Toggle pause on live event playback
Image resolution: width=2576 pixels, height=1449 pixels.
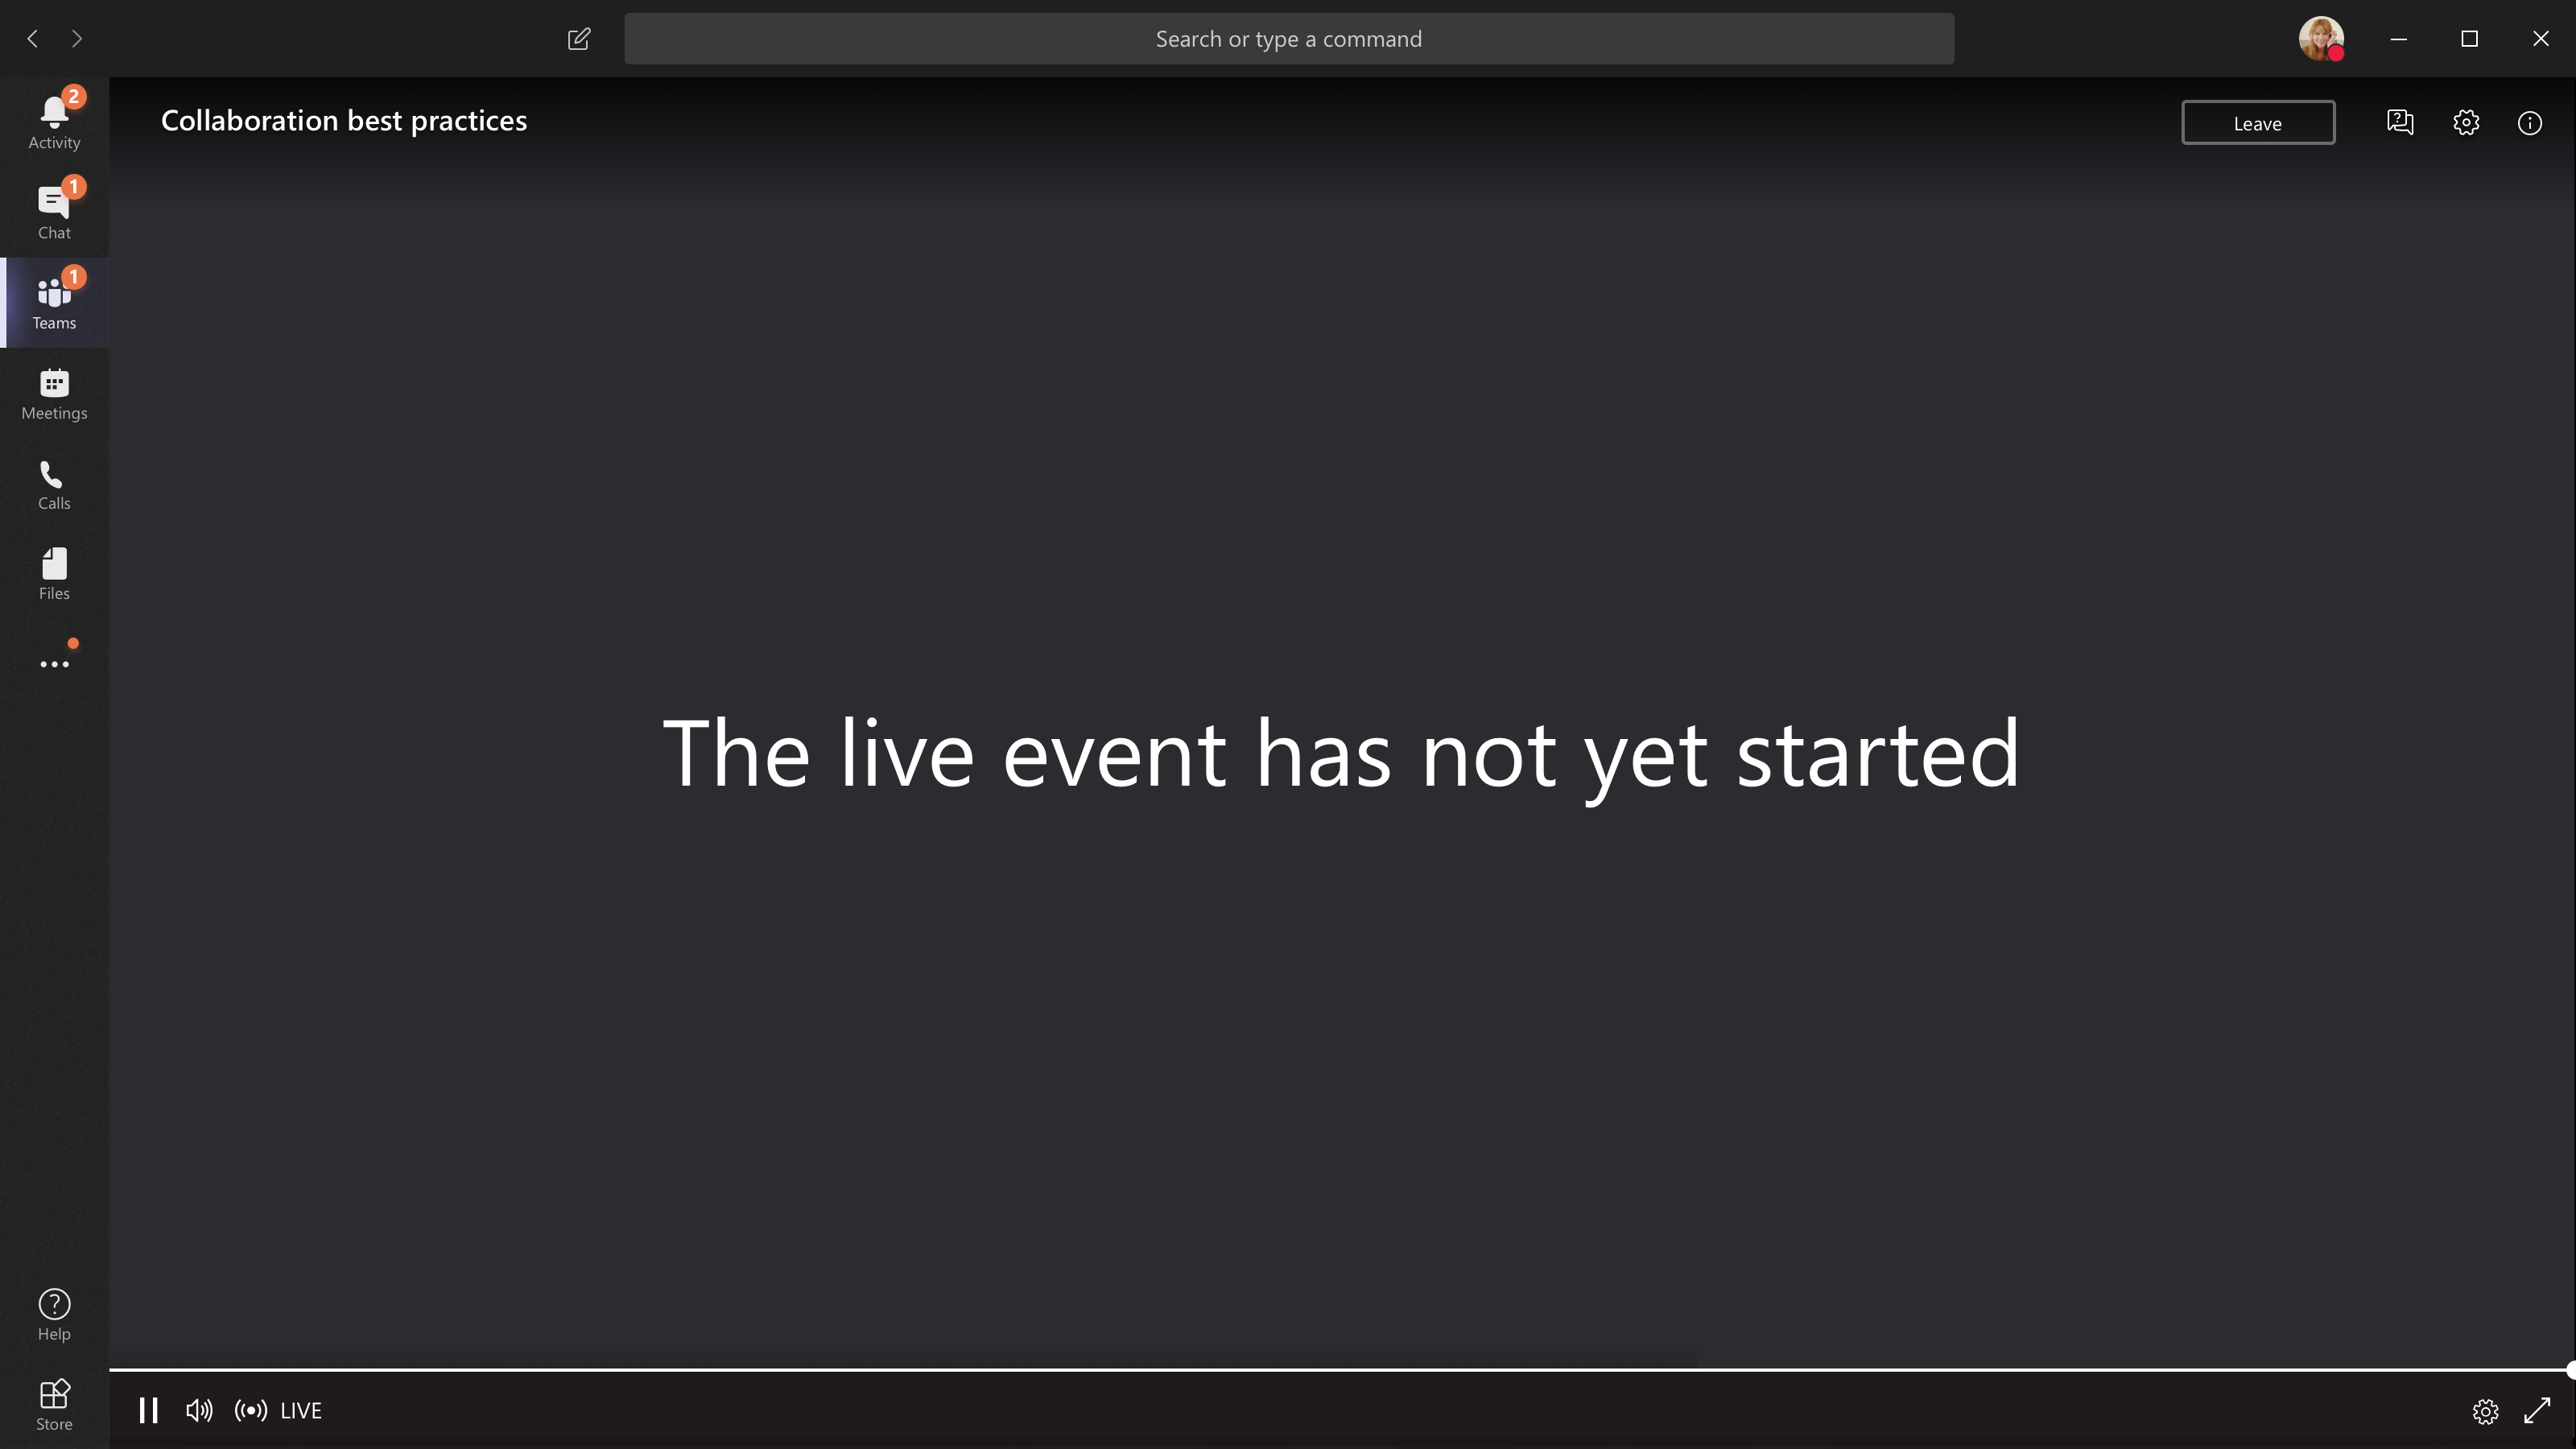[149, 1410]
